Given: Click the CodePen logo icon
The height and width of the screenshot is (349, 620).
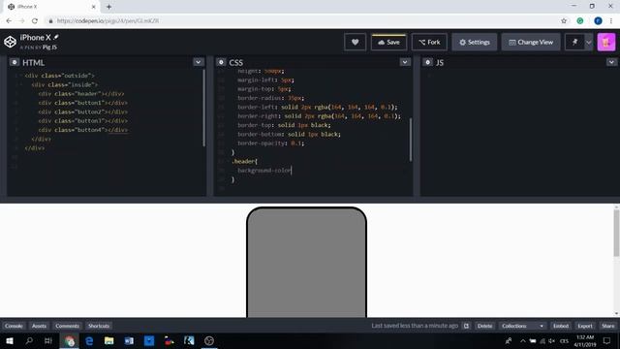Looking at the screenshot, I should point(10,42).
